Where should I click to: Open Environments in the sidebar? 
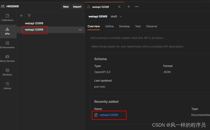coord(7,45)
